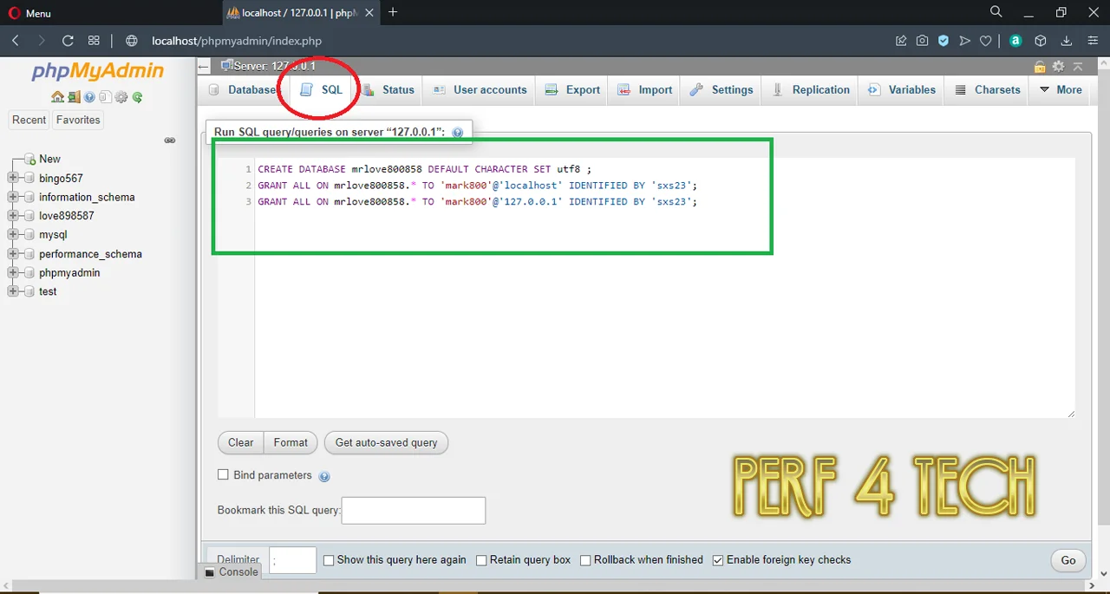Open the More dropdown menu tab
Image resolution: width=1110 pixels, height=594 pixels.
click(x=1060, y=89)
